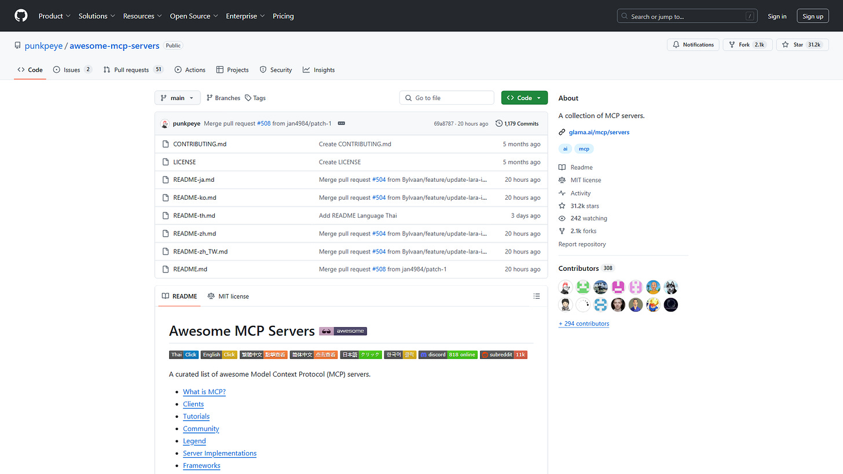
Task: Open the Solutions dropdown menu
Action: (x=97, y=16)
